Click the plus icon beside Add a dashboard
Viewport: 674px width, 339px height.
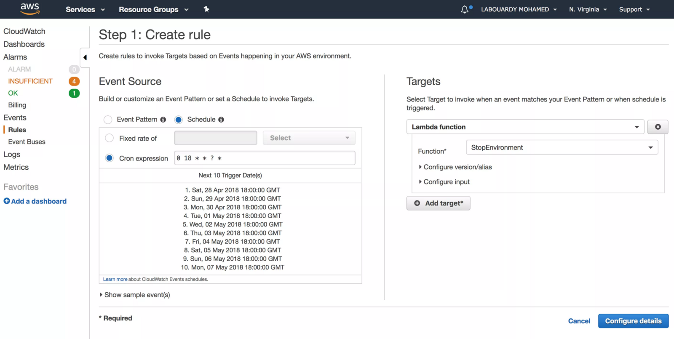7,201
